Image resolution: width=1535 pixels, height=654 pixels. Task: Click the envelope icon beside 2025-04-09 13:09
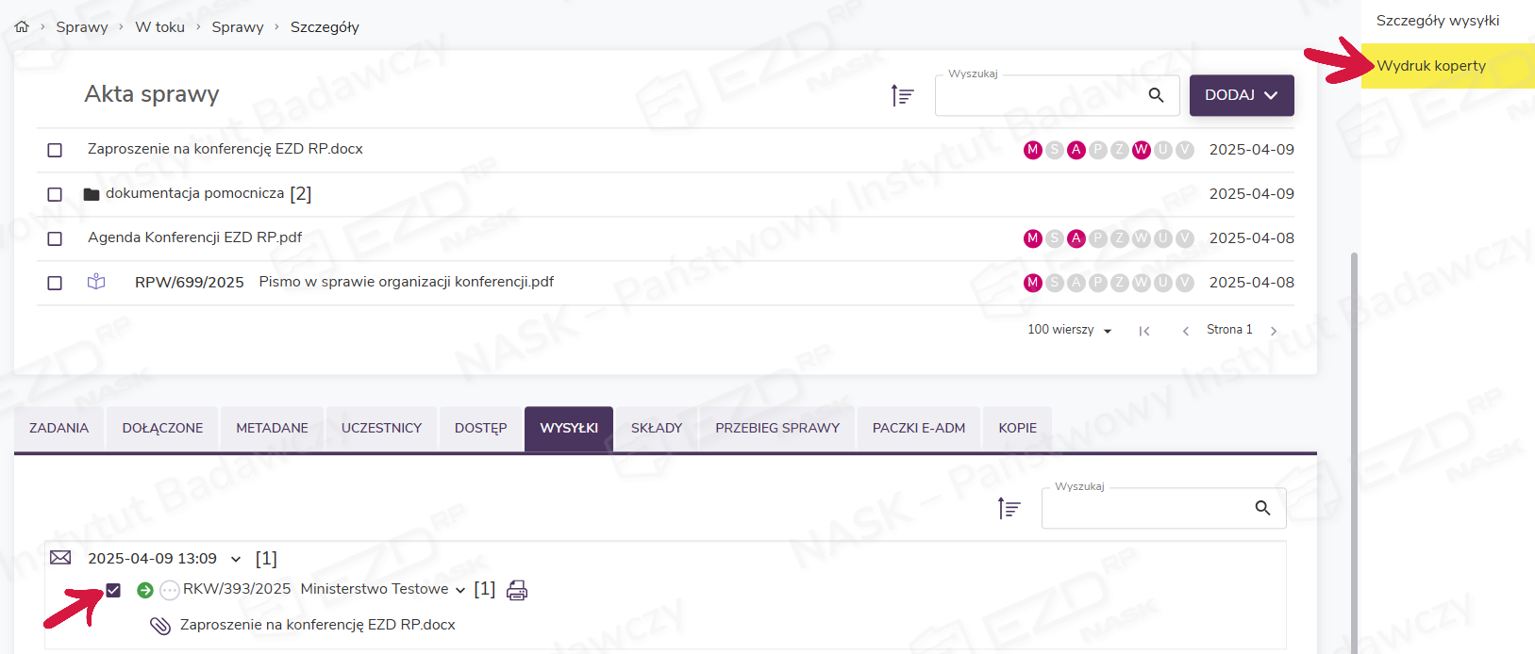[x=60, y=558]
